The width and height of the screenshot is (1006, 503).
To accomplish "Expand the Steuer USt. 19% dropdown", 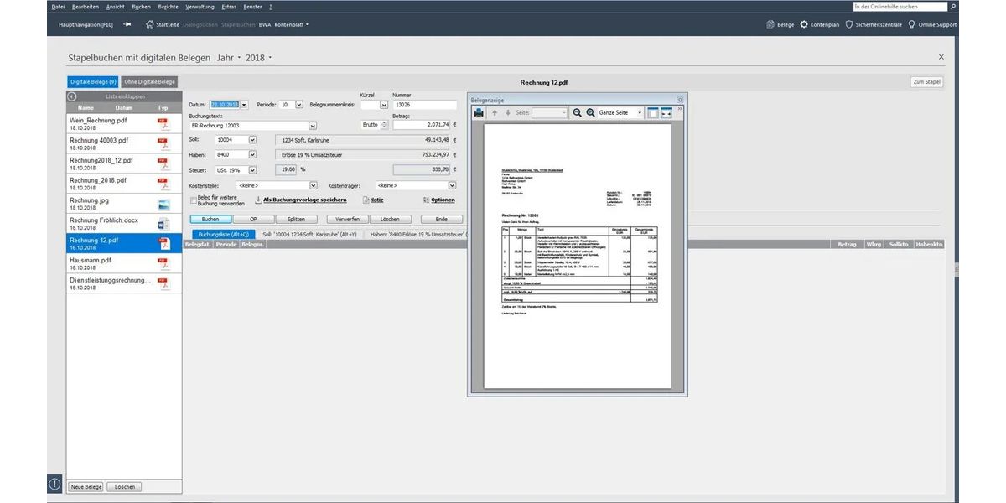I will coord(252,169).
